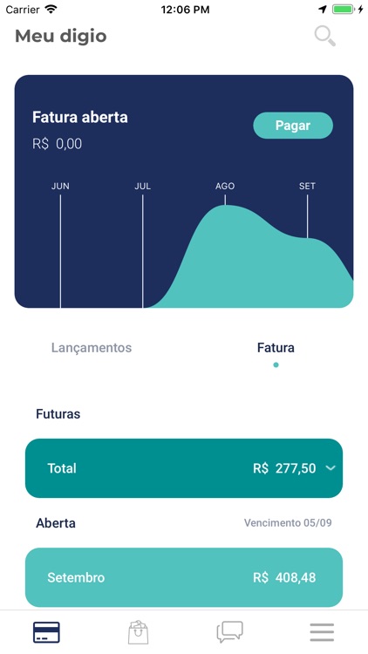Expand the Total R$ 277,50 row

point(184,468)
